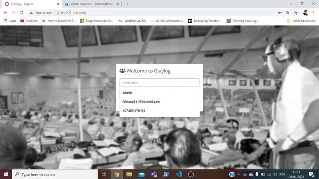
Task: Open the Whizlabs az 900 bookmark
Action: click(x=132, y=21)
